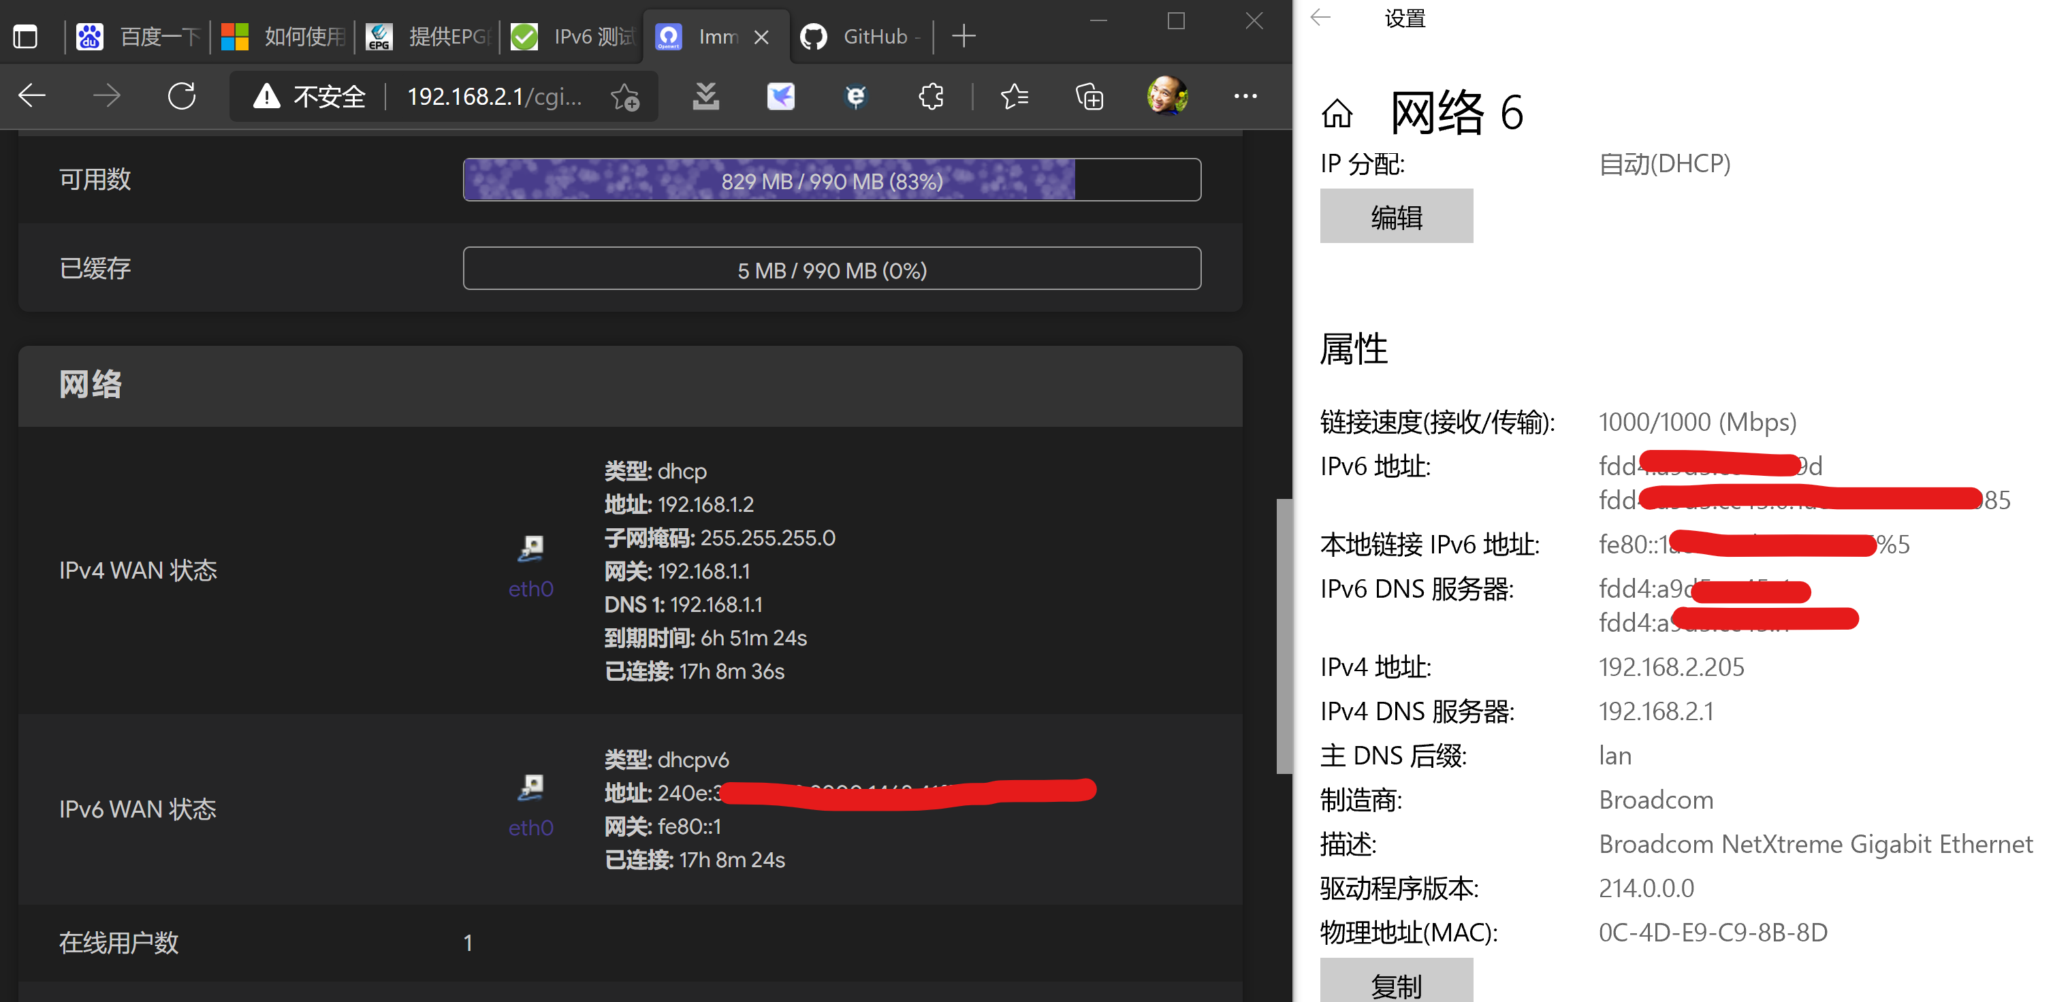2068x1002 pixels.
Task: Click the user profile avatar
Action: [1167, 96]
